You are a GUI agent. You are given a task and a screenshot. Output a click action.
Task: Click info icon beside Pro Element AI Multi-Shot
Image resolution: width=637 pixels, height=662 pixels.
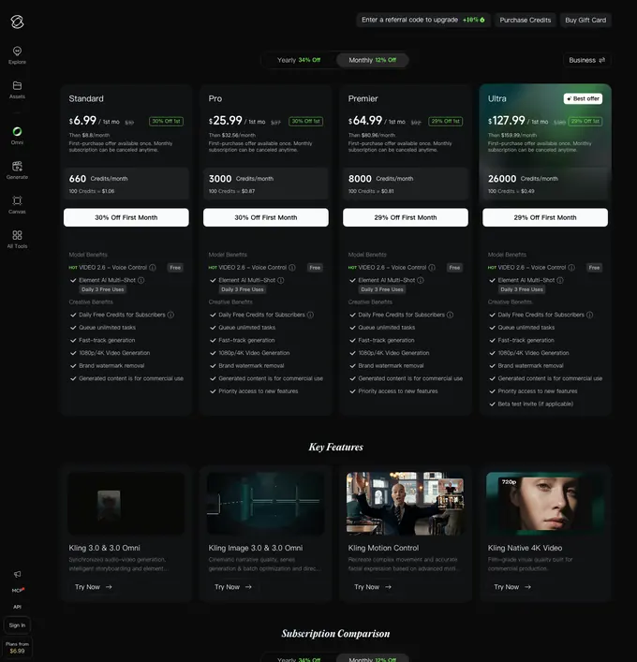[x=280, y=280]
